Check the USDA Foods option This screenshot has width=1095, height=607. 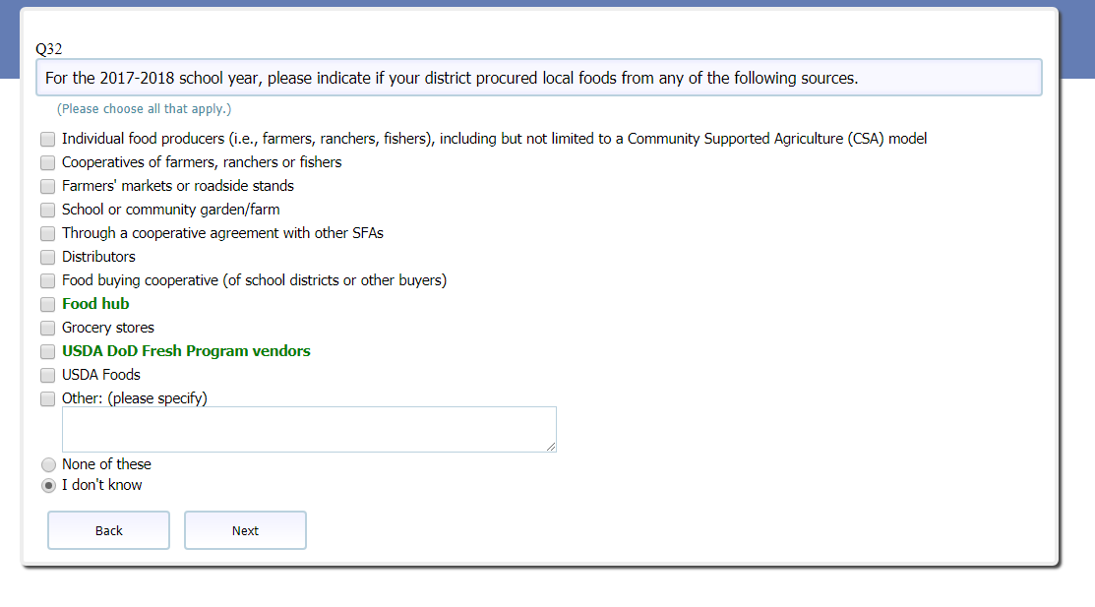[x=48, y=375]
